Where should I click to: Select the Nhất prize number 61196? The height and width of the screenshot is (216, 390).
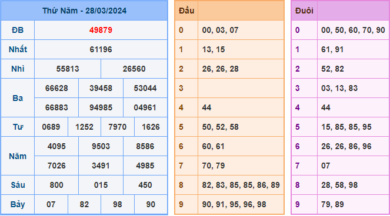click(x=101, y=49)
